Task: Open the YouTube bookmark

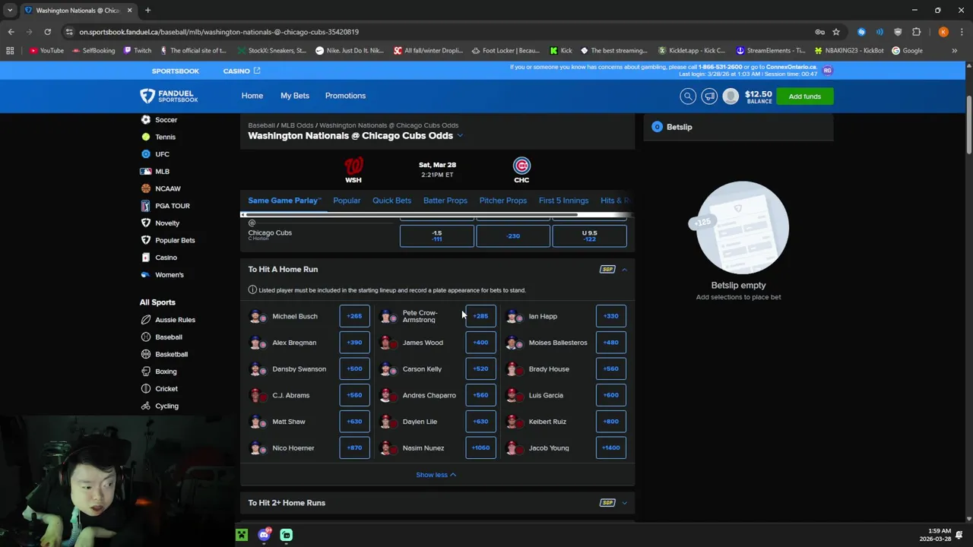Action: (x=46, y=50)
